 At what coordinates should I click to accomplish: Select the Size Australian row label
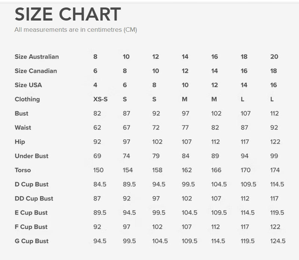(37, 57)
